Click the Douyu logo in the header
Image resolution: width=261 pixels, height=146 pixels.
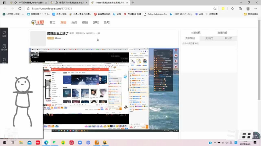37,22
